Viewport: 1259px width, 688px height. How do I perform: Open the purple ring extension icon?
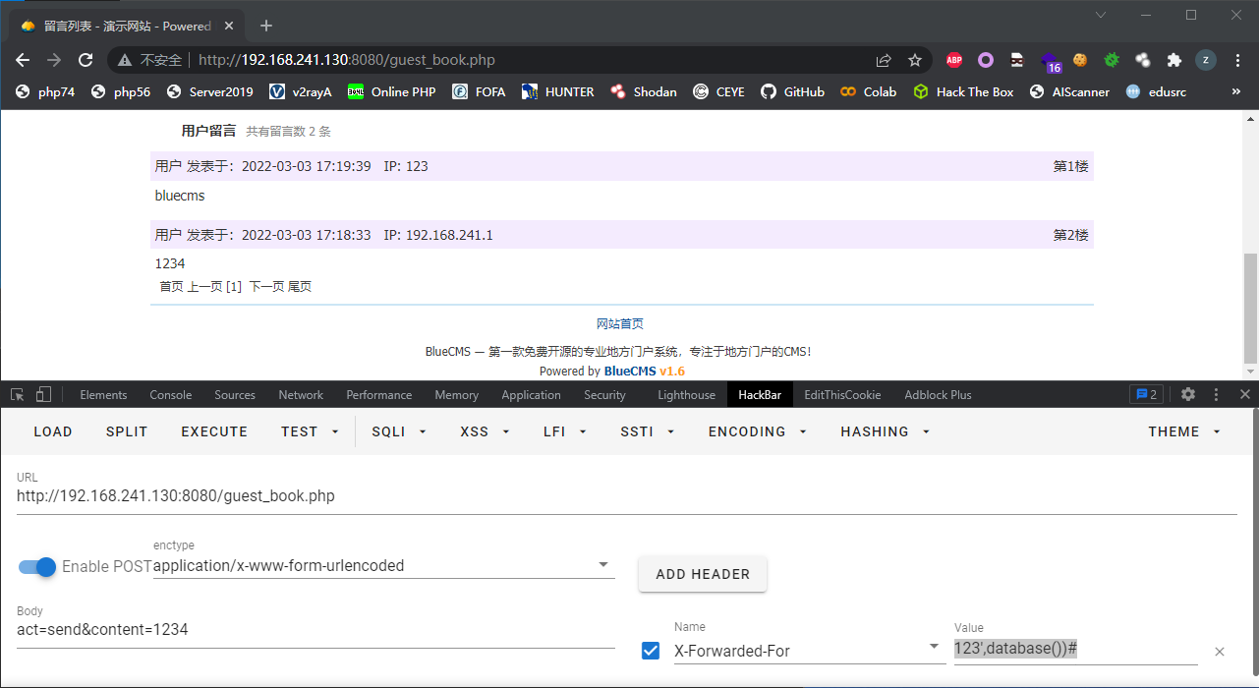point(986,60)
